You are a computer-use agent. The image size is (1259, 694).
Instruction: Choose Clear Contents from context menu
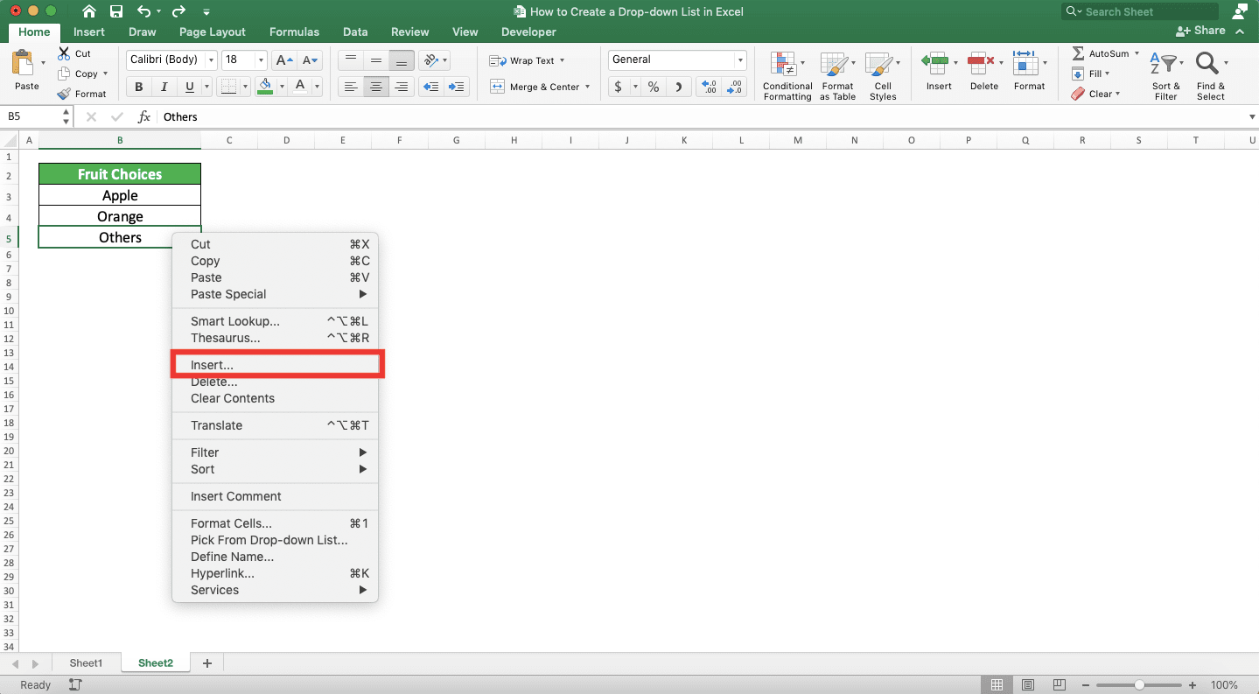(x=275, y=398)
